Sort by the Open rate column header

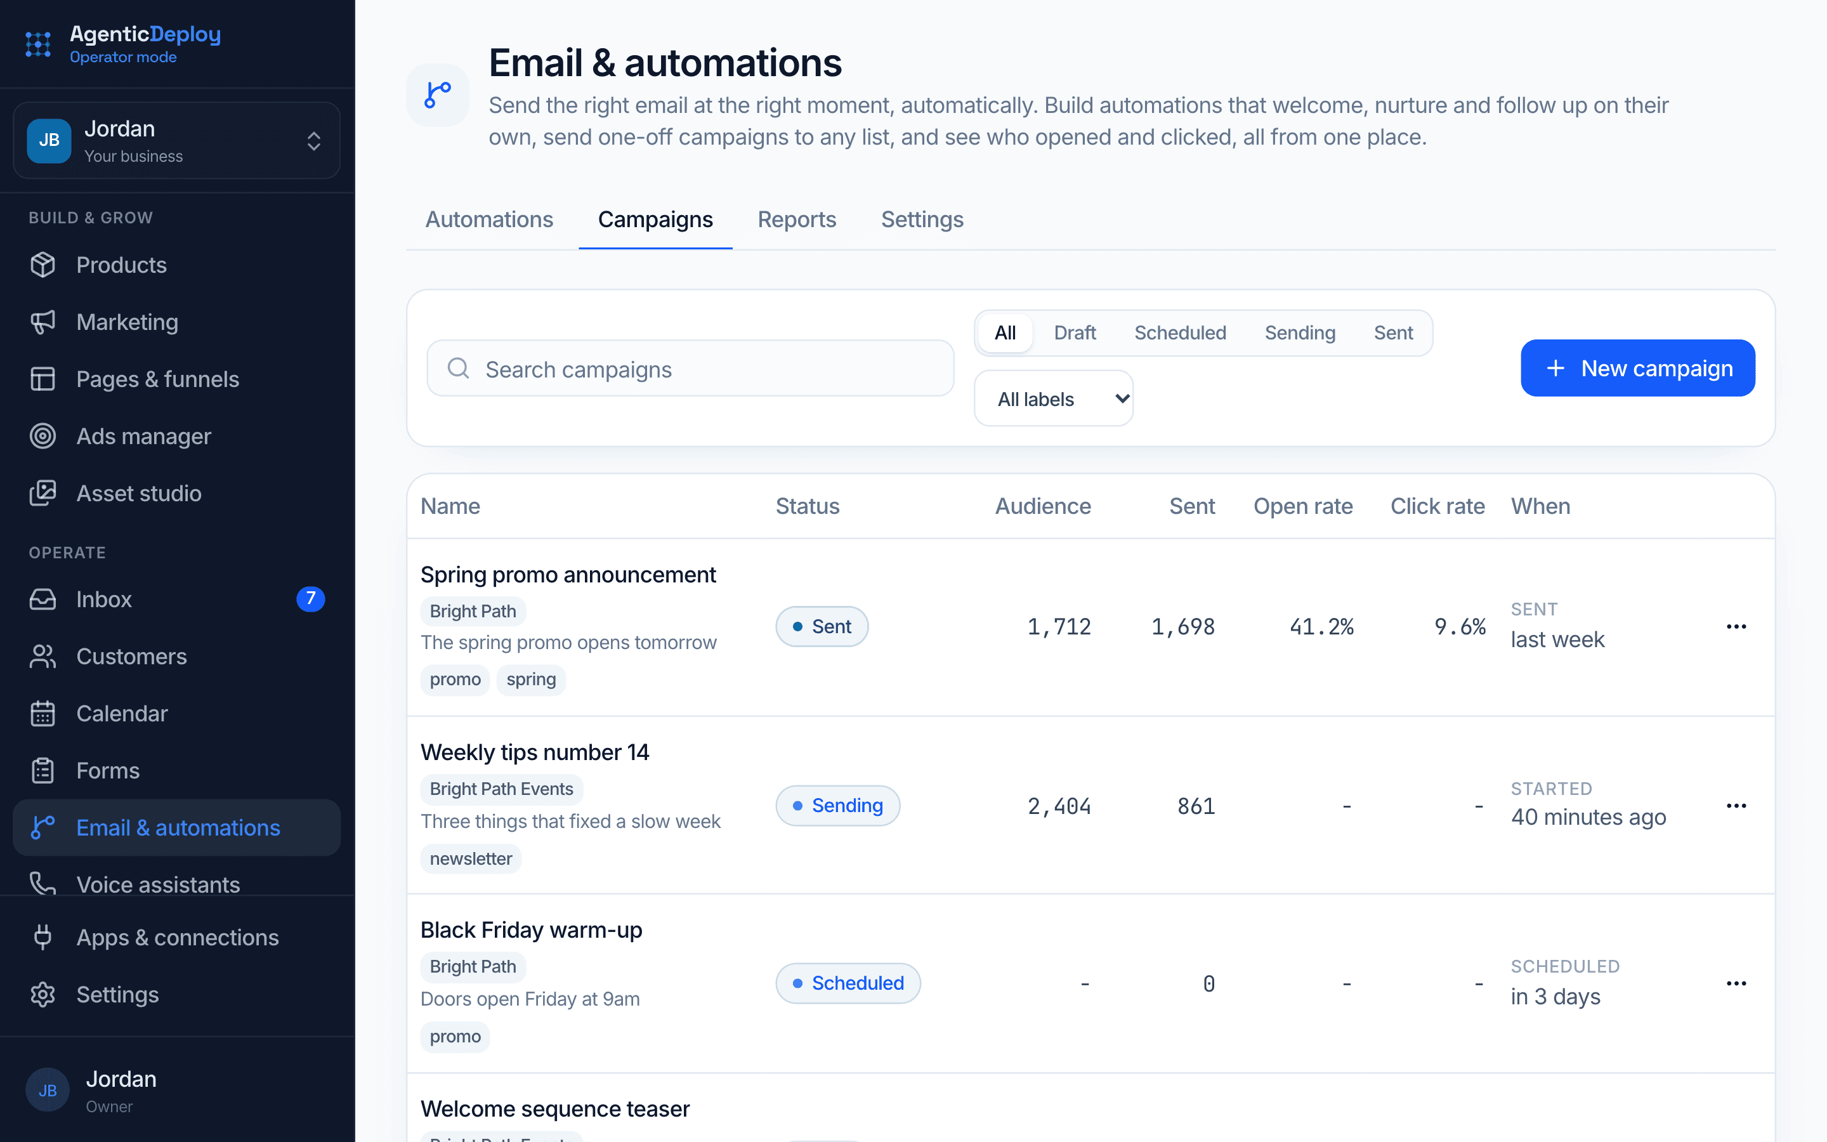[1302, 506]
